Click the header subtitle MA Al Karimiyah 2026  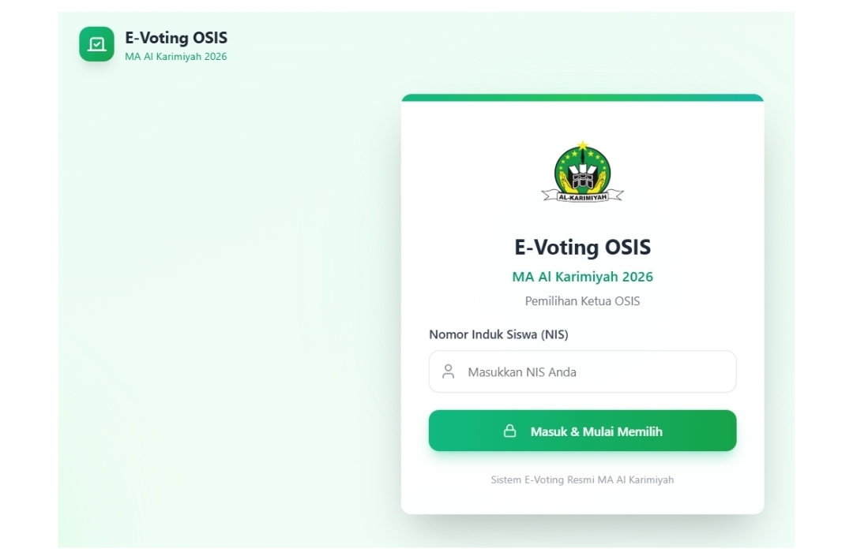[x=176, y=57]
